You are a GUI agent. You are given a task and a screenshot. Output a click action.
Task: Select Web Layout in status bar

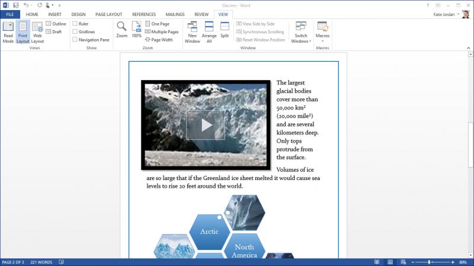pyautogui.click(x=403, y=262)
